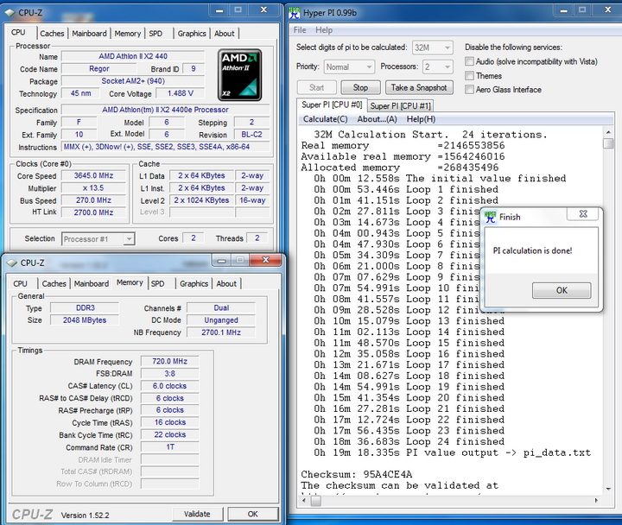Click the horizontal scroll left arrow
The height and width of the screenshot is (525, 622).
click(x=304, y=501)
